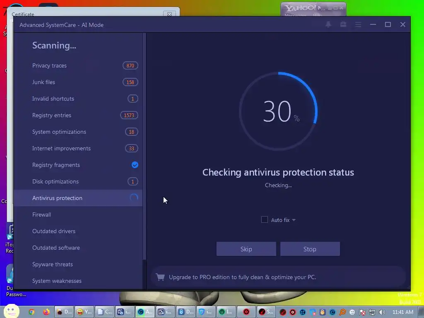This screenshot has width=424, height=318.
Task: Click the orange magnifier tray icon
Action: [x=342, y=312]
